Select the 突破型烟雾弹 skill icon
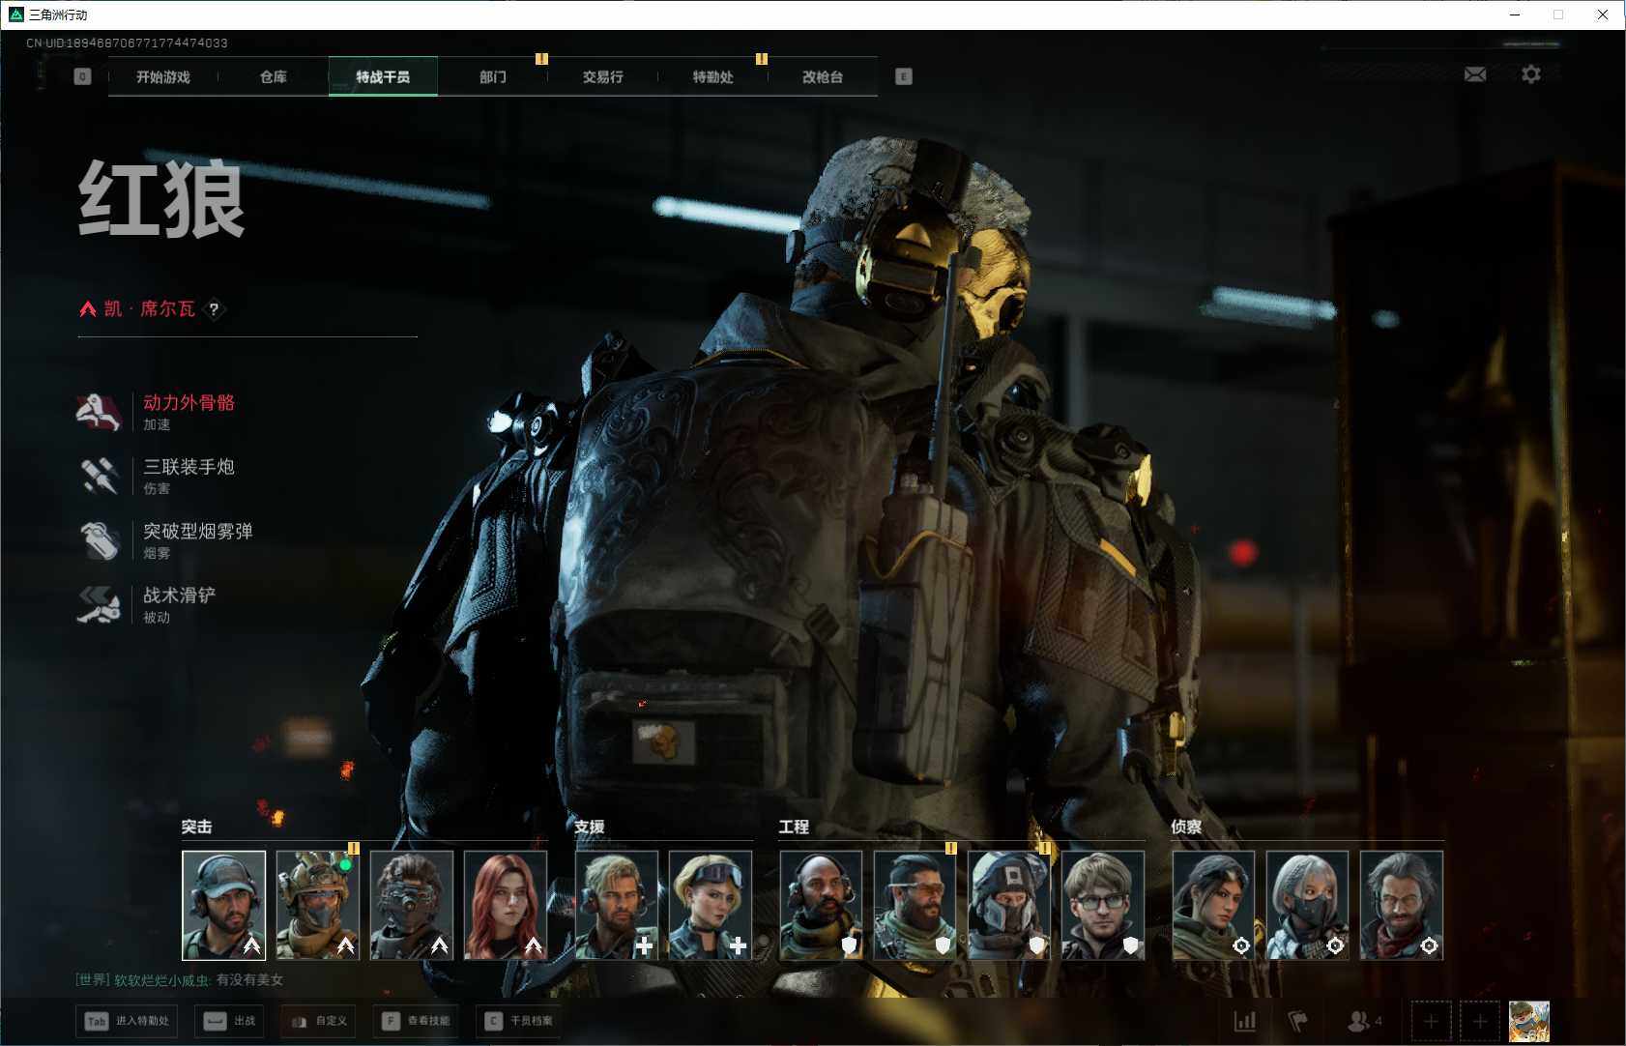Screen dimensions: 1626x1046 pyautogui.click(x=98, y=540)
